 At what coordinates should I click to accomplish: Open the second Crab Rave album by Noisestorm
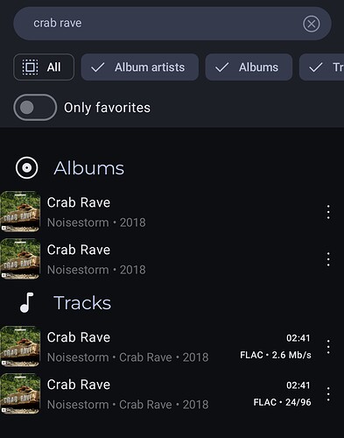coord(172,259)
